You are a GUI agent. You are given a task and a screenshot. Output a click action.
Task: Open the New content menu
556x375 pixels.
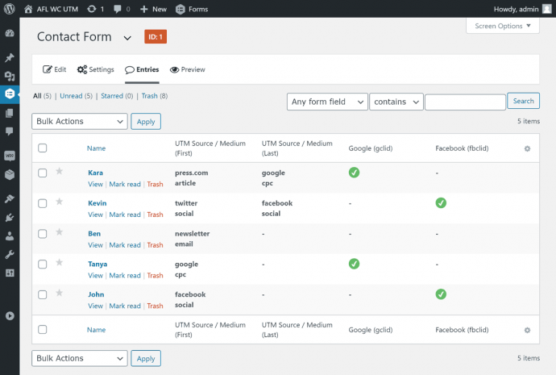153,9
